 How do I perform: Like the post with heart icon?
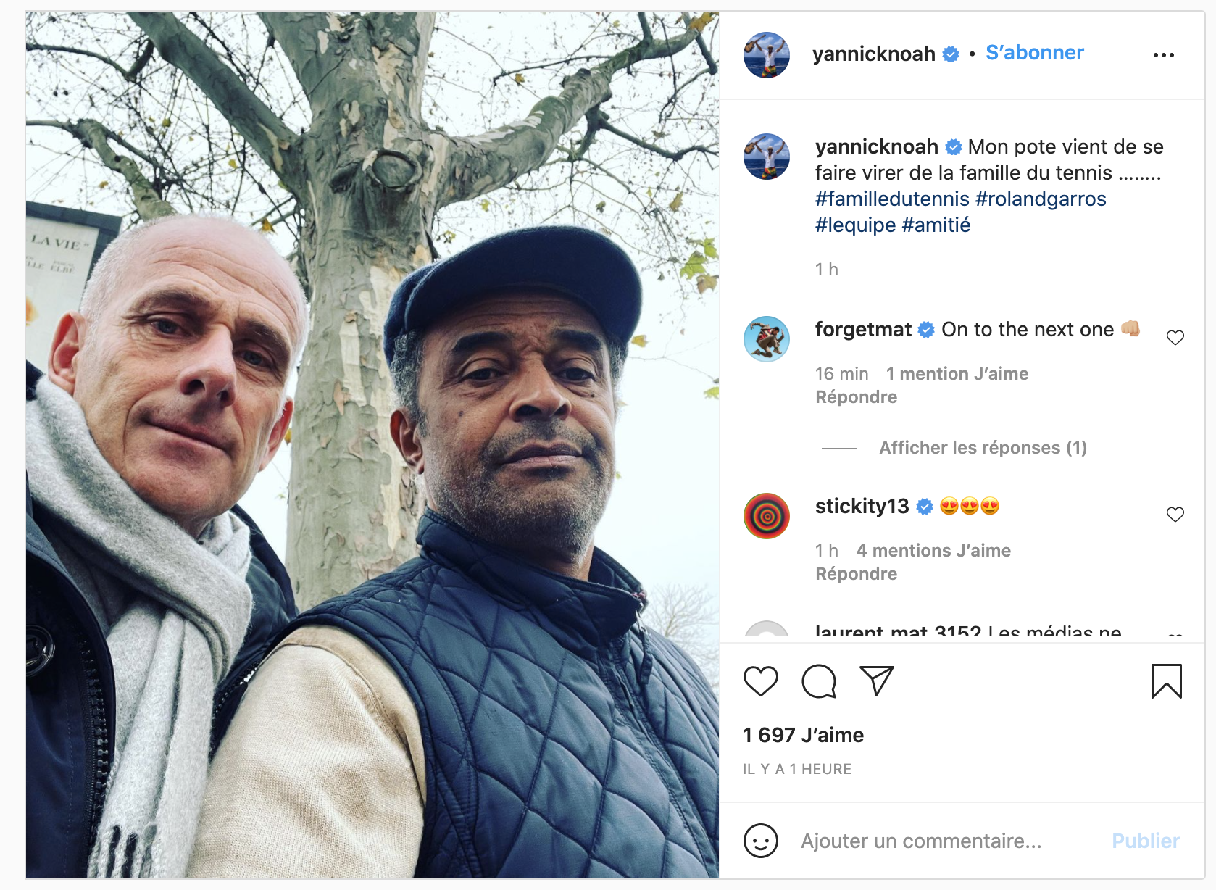(760, 681)
